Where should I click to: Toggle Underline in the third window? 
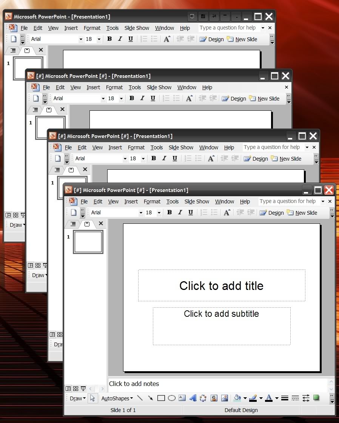(175, 159)
